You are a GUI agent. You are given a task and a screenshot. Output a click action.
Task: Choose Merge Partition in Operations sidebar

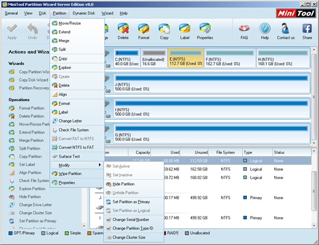31,140
